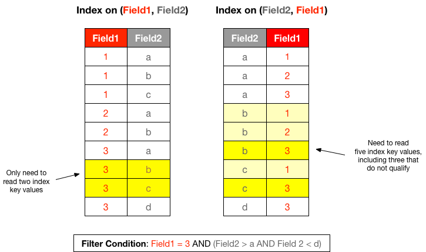Click first row 'a' cell in left table
The image size is (426, 252).
(149, 57)
